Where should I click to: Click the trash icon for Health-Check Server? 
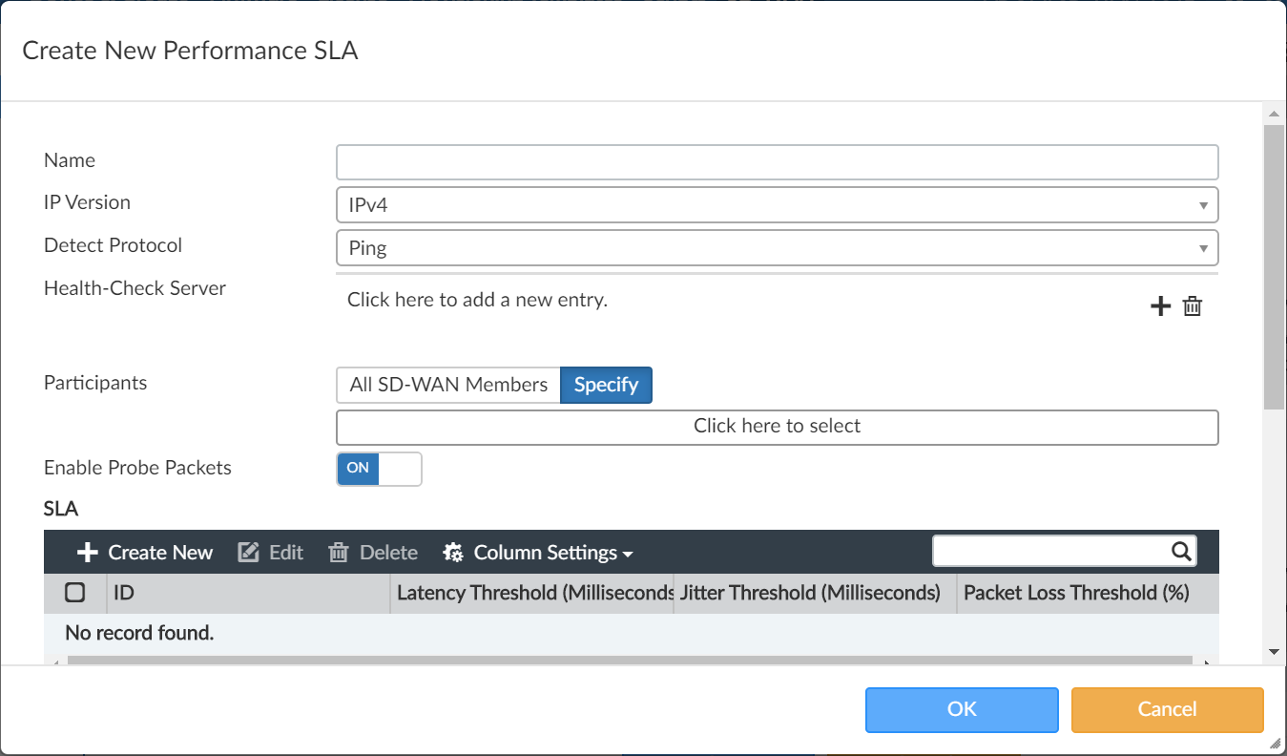click(1193, 306)
